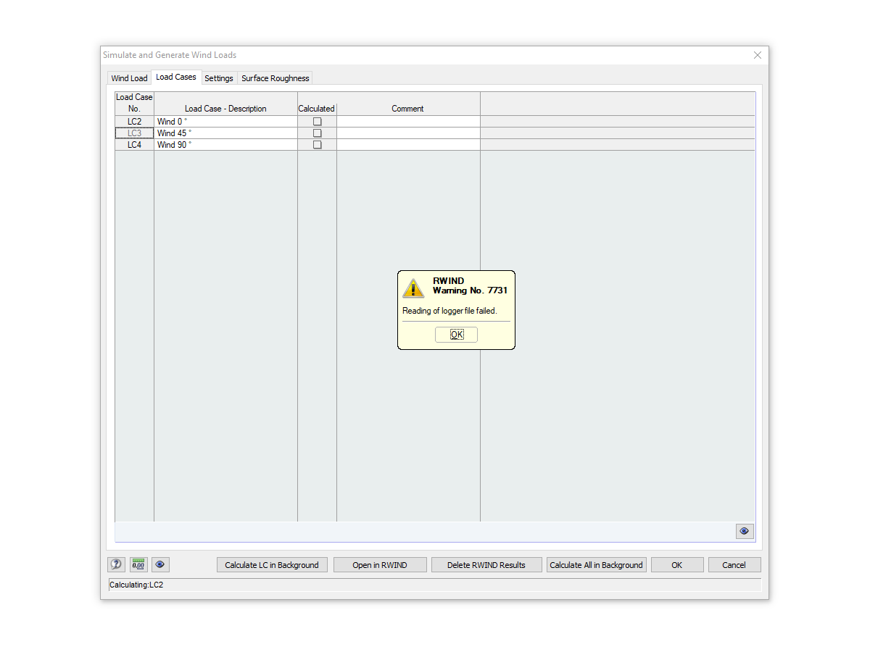Screen dimensions: 870x652
Task: Switch to the Wind Load tab
Action: (129, 78)
